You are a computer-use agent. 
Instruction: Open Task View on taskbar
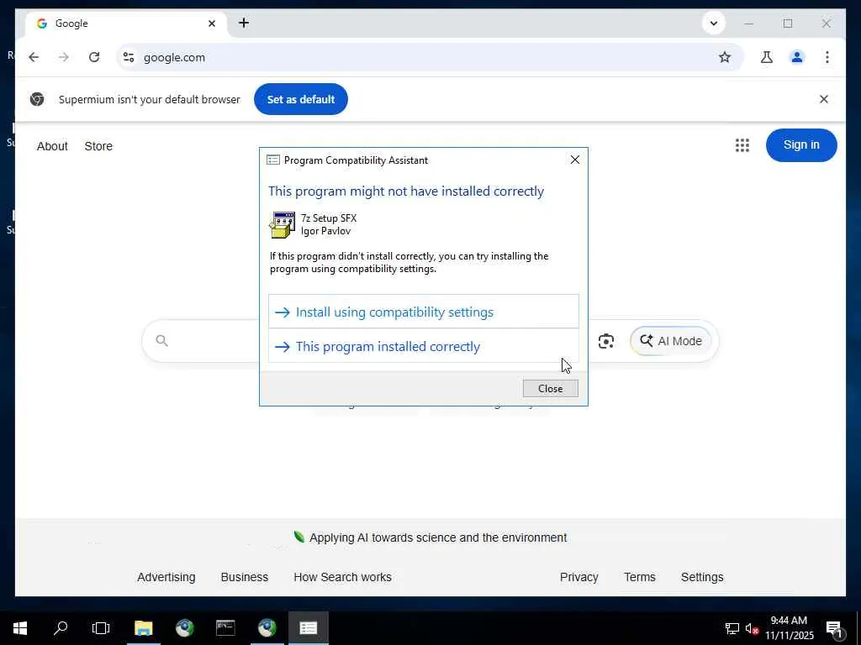(x=101, y=628)
